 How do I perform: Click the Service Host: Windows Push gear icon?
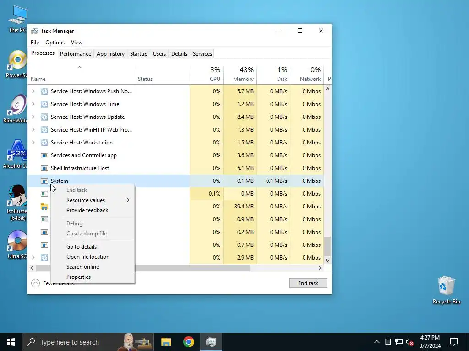point(44,91)
